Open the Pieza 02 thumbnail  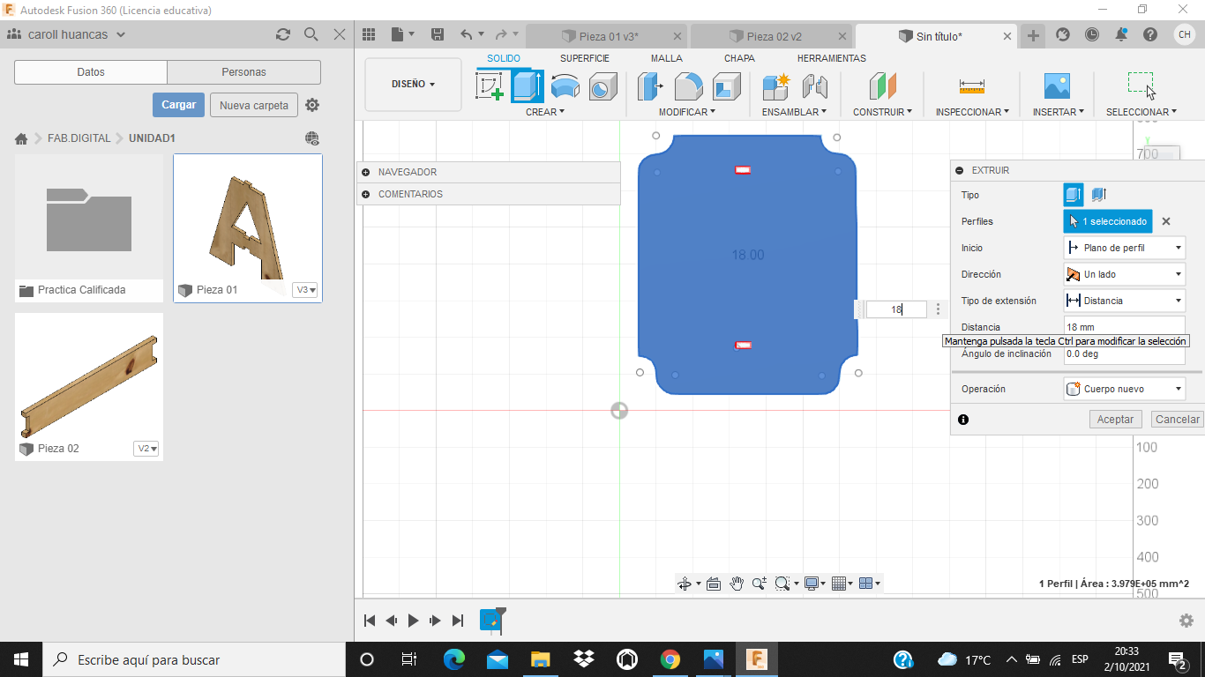pyautogui.click(x=89, y=376)
